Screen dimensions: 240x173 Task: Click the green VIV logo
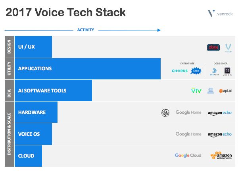coord(196,91)
